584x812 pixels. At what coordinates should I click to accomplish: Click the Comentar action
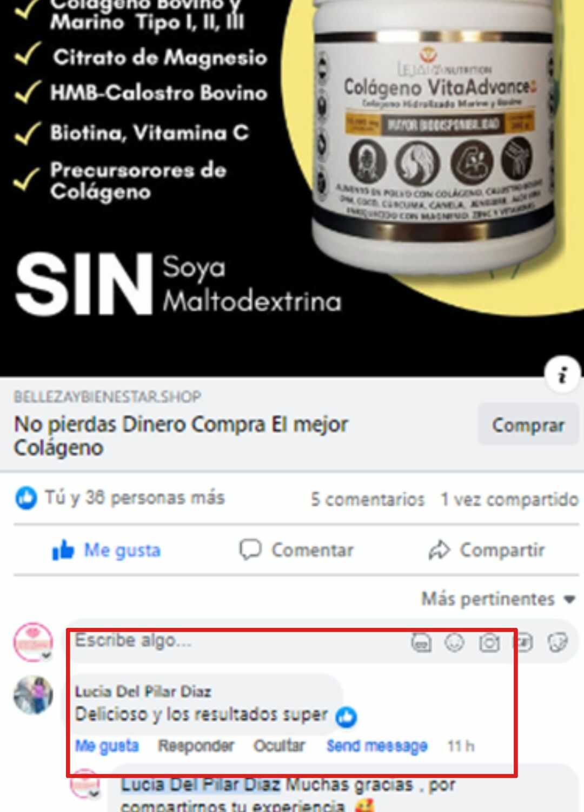(x=296, y=550)
